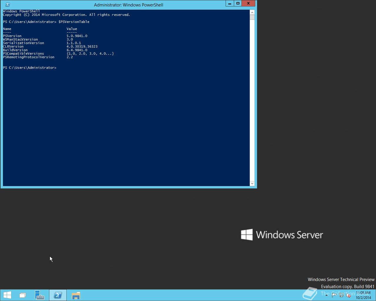Screen dimensions: 376x301
Task: Maximize the PowerShell window
Action: point(238,3)
